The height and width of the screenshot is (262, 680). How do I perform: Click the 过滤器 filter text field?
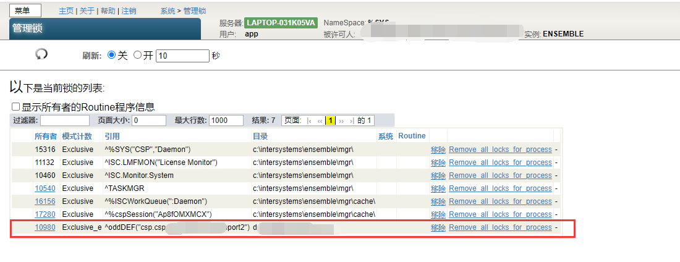(x=65, y=120)
